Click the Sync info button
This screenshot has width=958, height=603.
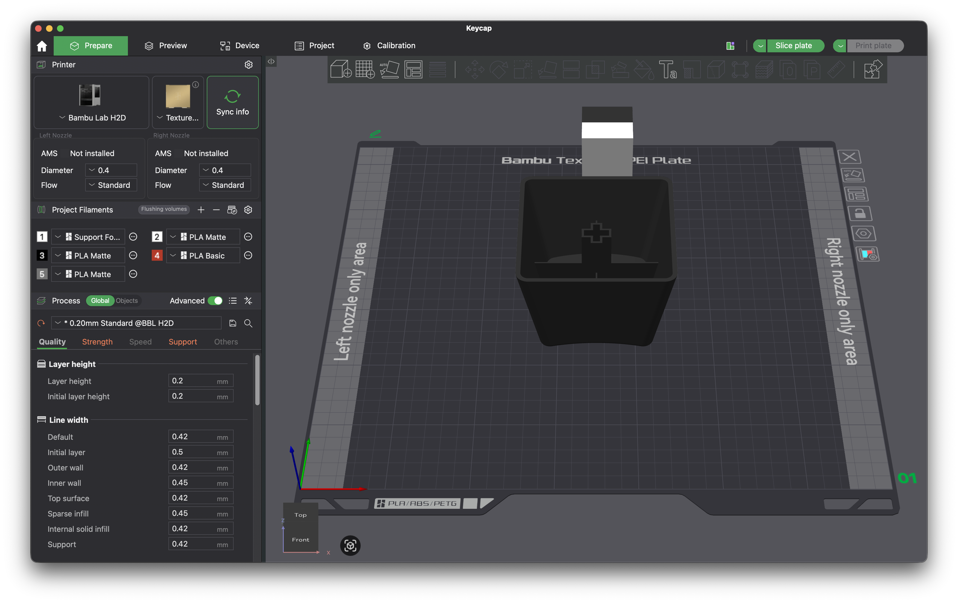coord(233,102)
